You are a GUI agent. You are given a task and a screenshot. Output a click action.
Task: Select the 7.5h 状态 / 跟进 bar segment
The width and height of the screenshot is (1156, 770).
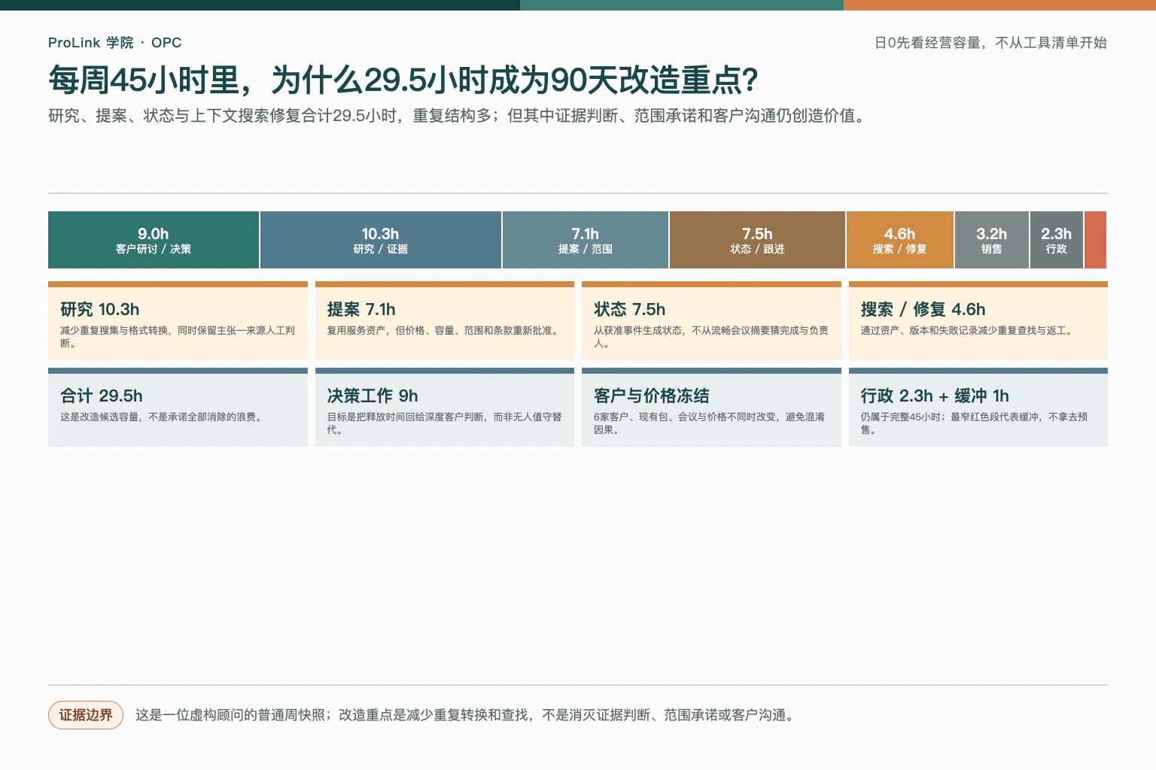pyautogui.click(x=757, y=240)
